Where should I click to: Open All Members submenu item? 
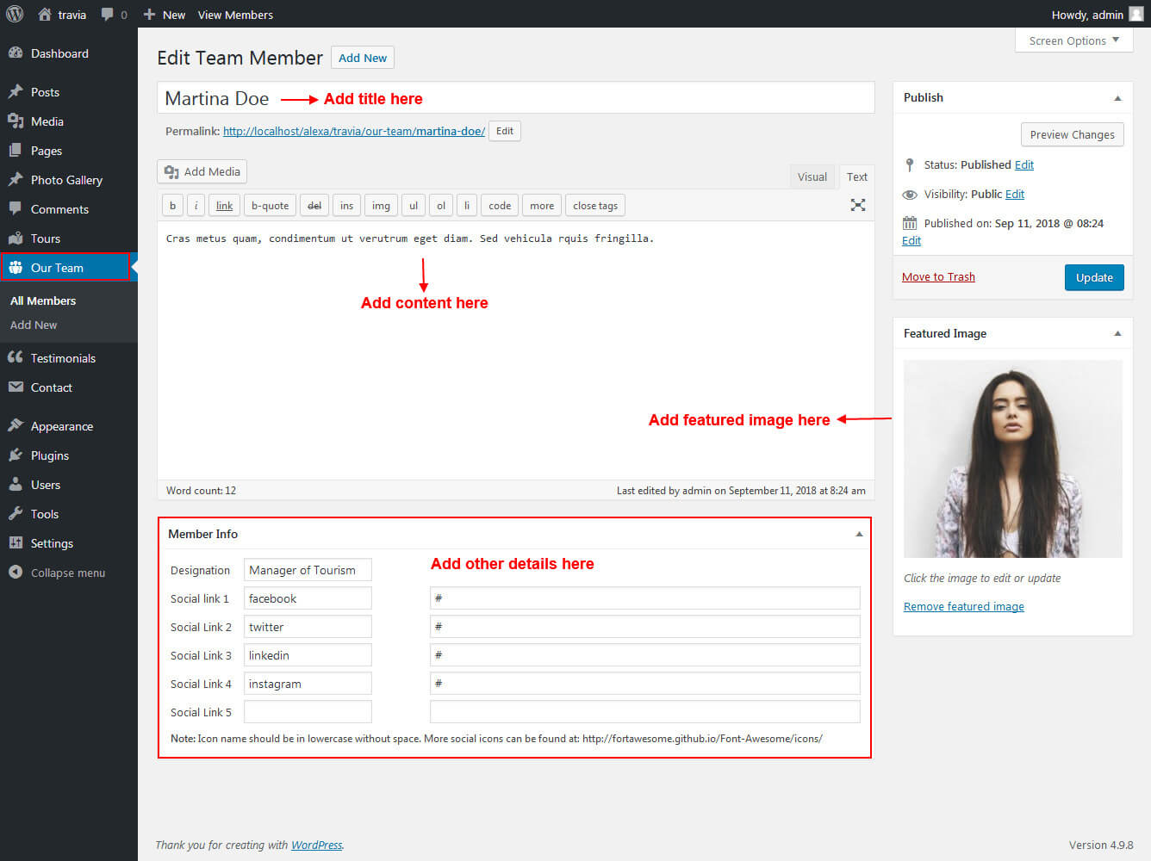point(43,300)
